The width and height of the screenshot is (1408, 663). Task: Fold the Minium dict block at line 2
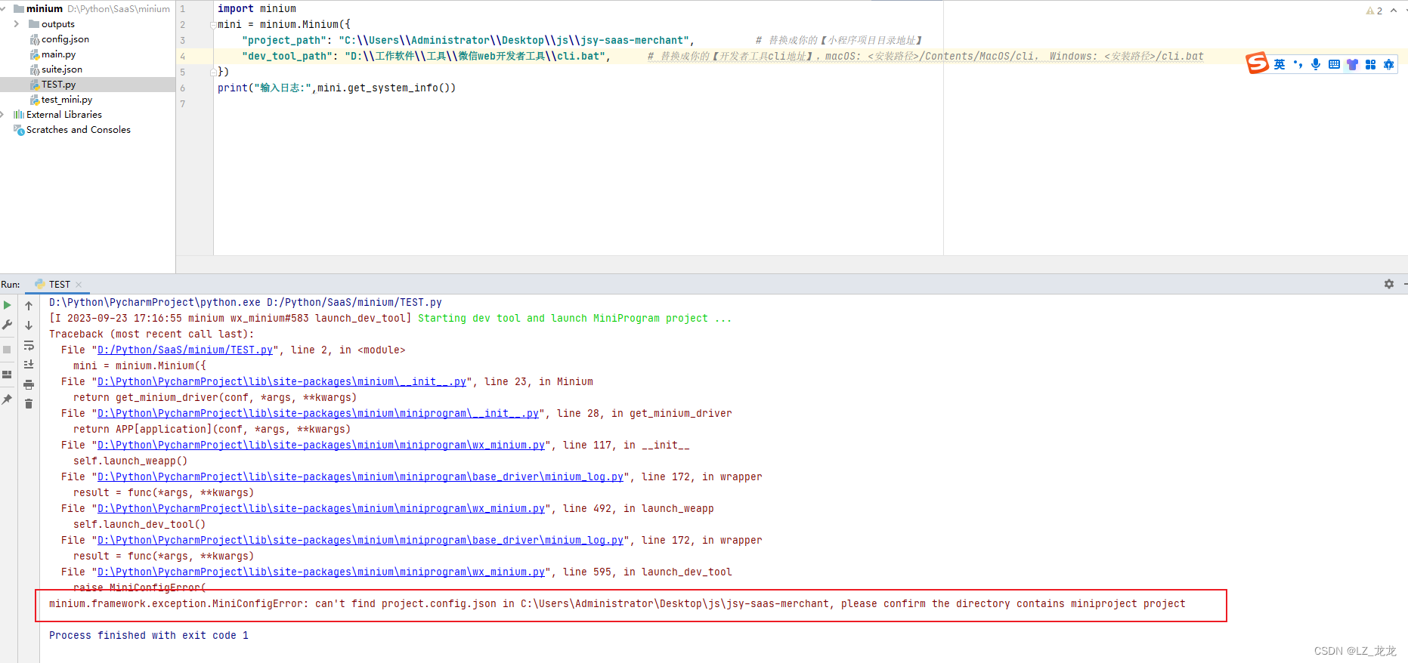(x=213, y=25)
